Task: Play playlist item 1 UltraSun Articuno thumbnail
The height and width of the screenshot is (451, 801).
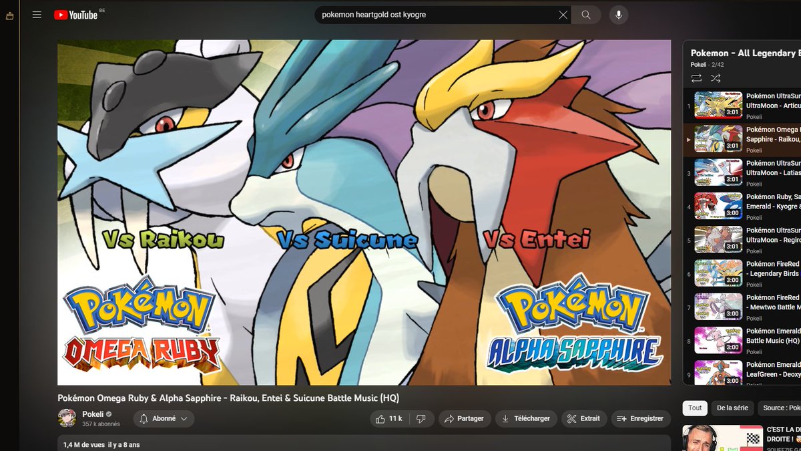Action: tap(718, 105)
